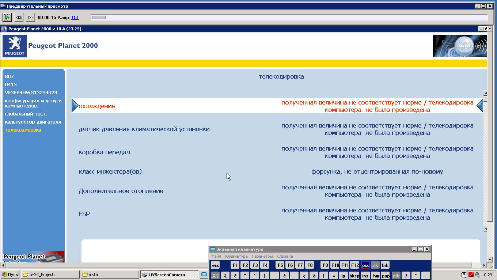497x280 pixels.
Task: Open the Файл menu of on-screen keyboard
Action: (x=216, y=256)
